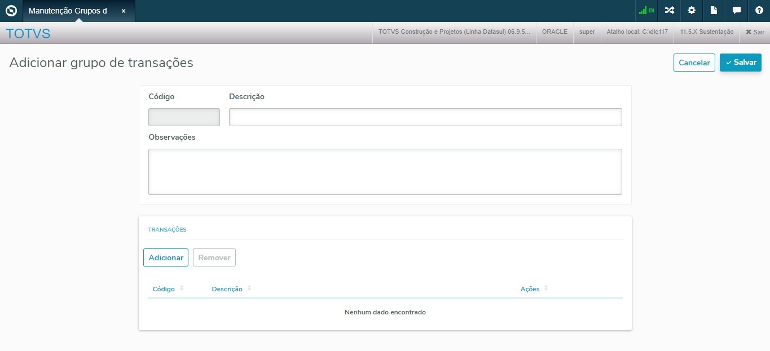Image resolution: width=770 pixels, height=351 pixels.
Task: Click Atalho local C:\dlc117 label
Action: [x=637, y=32]
